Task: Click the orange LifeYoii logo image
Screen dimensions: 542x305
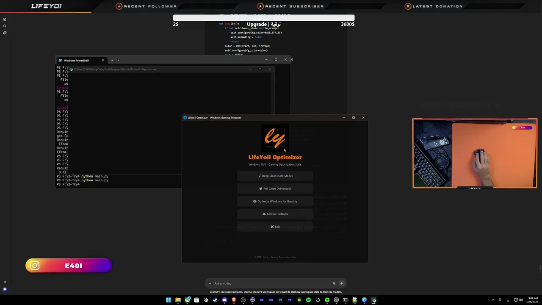Action: coord(275,138)
